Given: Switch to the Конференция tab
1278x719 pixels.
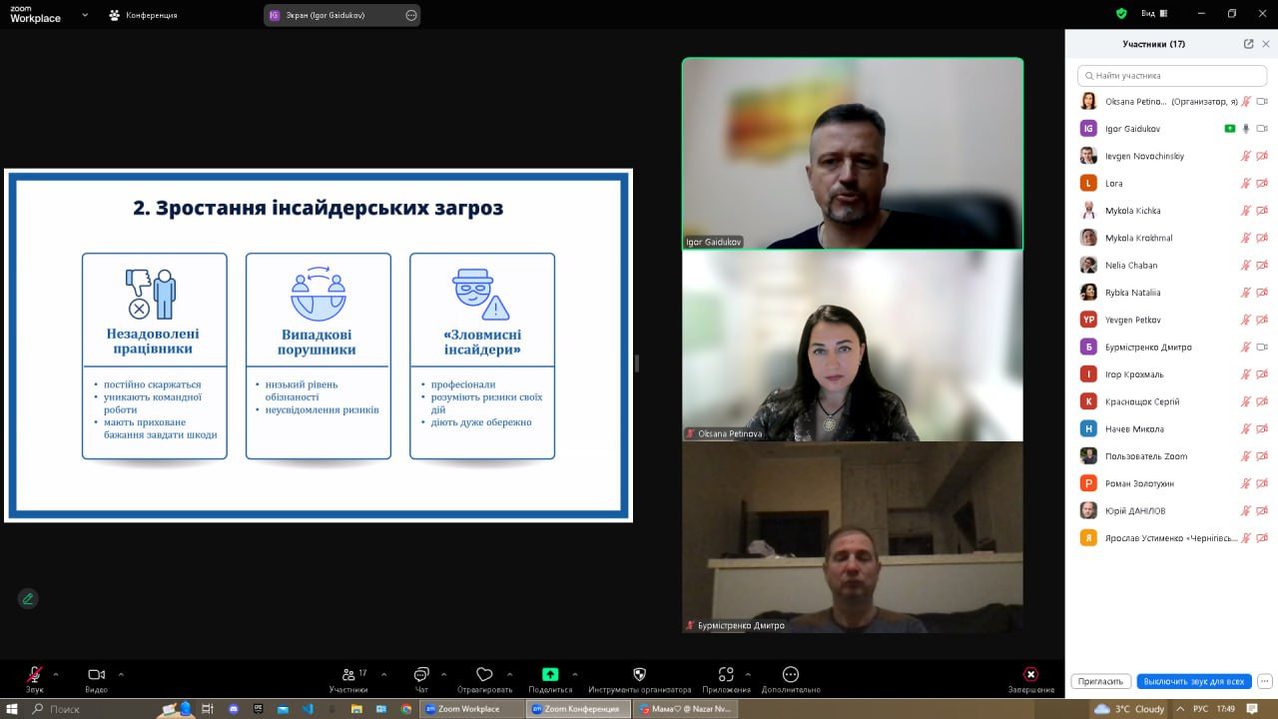Looking at the screenshot, I should [x=143, y=15].
